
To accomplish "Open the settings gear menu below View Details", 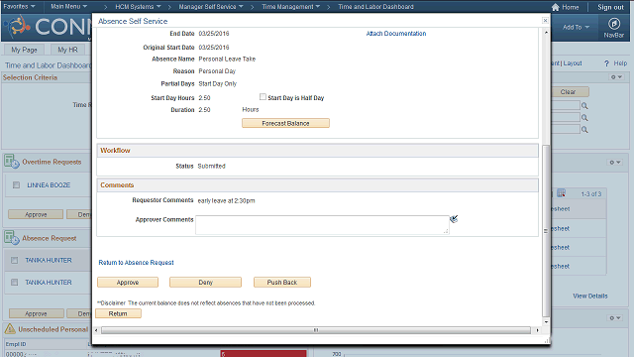I will [614, 317].
